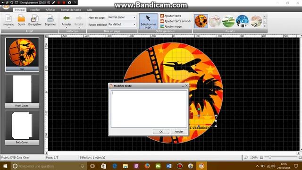Click the zoom magnifier icon
The width and height of the screenshot is (302, 170).
click(x=246, y=157)
